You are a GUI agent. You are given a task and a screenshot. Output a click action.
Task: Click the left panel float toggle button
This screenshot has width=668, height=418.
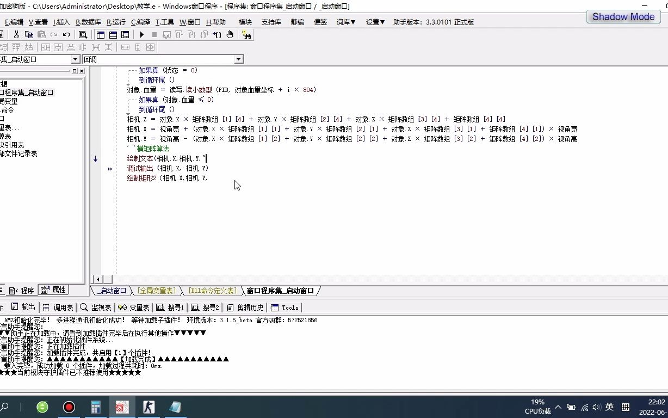point(75,71)
